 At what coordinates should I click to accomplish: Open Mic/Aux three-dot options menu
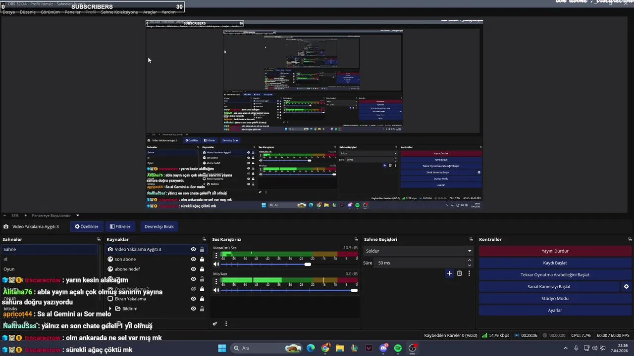(x=216, y=282)
